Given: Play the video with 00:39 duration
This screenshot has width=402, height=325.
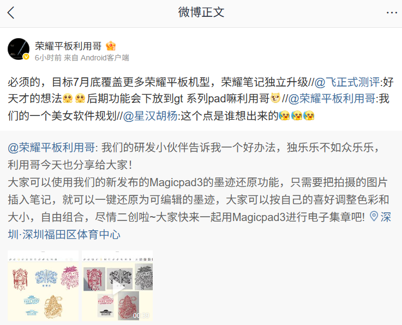Looking at the screenshot, I should pos(117,286).
